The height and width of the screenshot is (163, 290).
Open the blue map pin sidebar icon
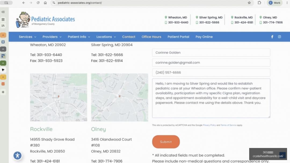click(x=3, y=42)
